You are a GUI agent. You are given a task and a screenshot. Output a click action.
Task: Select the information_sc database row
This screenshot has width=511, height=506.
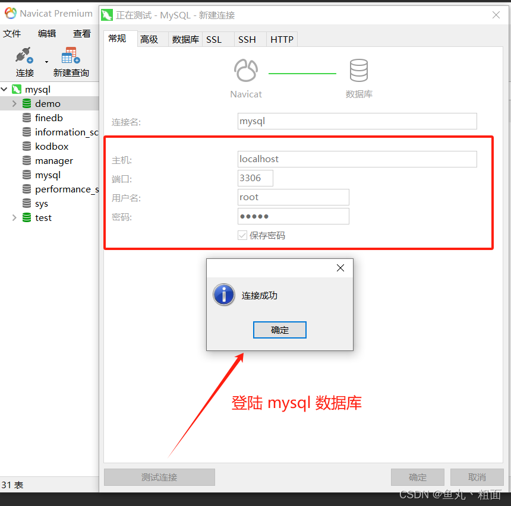pos(49,132)
